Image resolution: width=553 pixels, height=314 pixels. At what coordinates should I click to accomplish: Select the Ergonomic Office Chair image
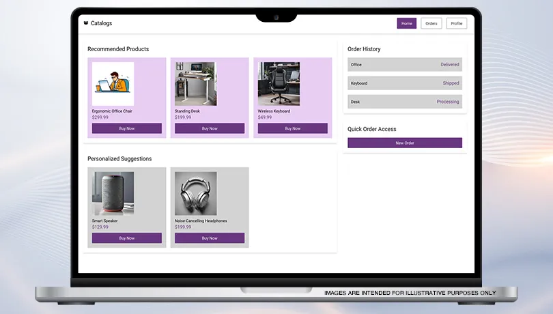(113, 84)
